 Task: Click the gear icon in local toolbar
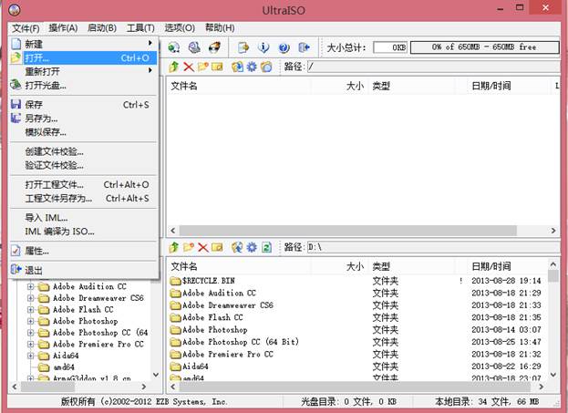[251, 247]
